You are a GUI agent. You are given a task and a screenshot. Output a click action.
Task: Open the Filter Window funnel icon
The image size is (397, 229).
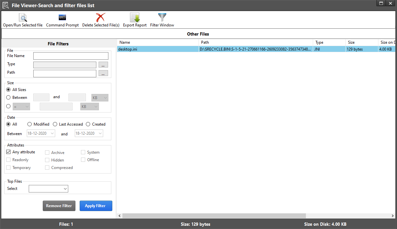162,18
